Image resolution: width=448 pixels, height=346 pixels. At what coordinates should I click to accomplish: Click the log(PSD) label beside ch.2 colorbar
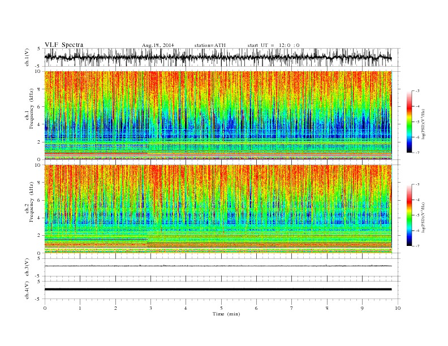click(x=423, y=217)
